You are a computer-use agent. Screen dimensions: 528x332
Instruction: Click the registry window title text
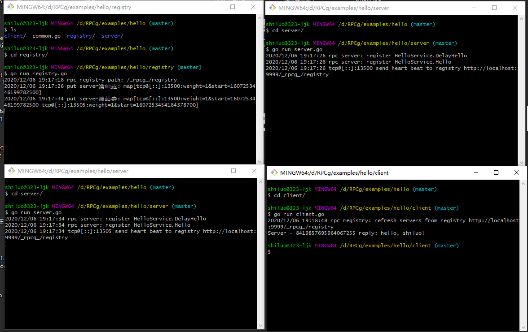(74, 7)
